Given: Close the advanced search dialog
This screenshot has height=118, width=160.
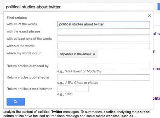Looking at the screenshot, I should (149, 16).
